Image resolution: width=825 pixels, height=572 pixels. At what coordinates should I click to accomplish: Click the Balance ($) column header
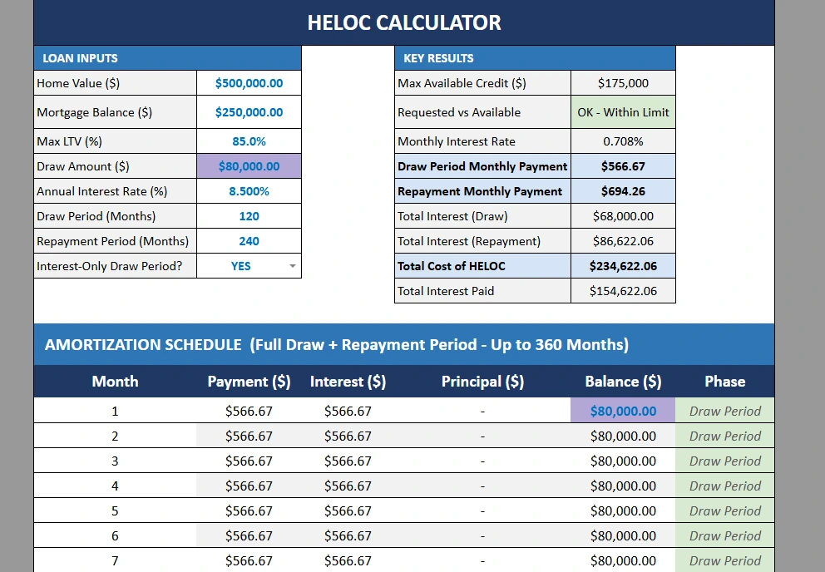point(622,382)
